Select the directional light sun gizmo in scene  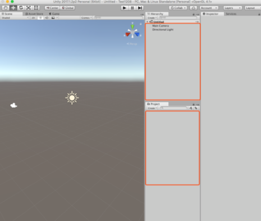(72, 98)
